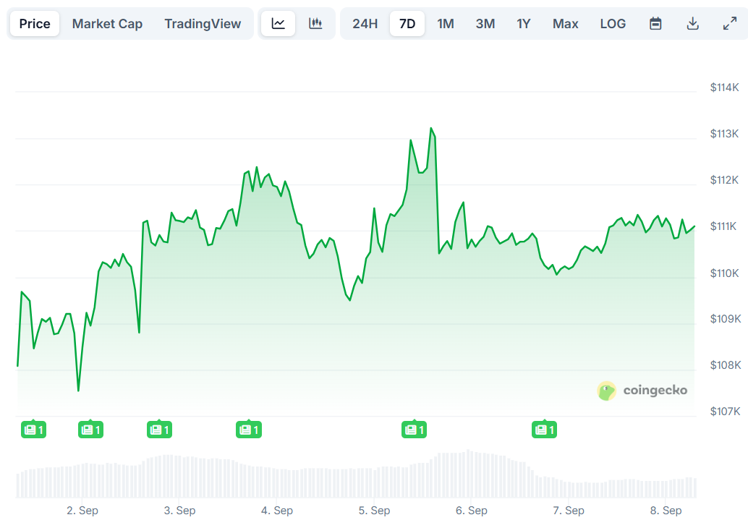Select the Price tab
This screenshot has width=748, height=520.
[x=34, y=23]
